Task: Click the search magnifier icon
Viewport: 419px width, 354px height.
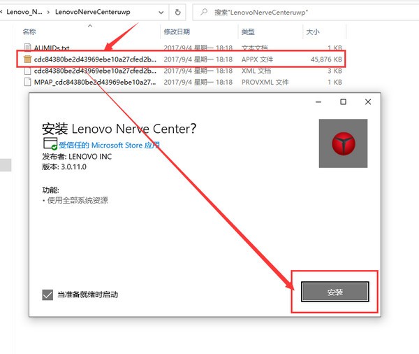Action: pos(204,12)
